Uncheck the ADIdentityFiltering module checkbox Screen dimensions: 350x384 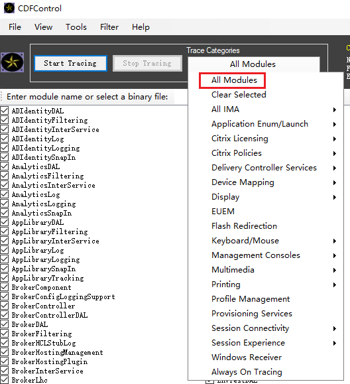pos(5,120)
